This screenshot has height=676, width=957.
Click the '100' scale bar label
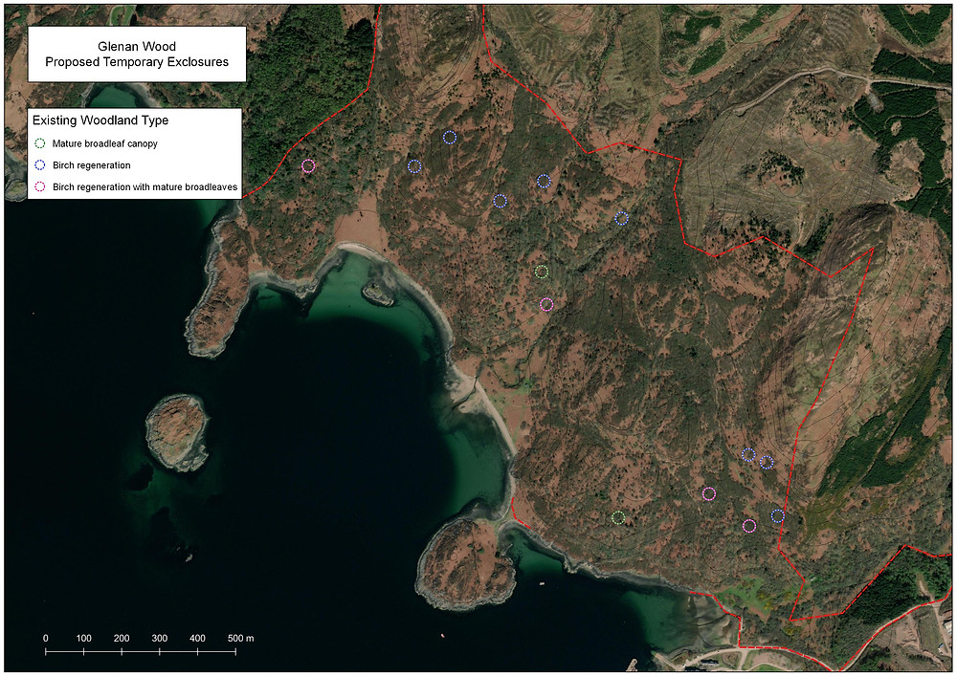(83, 638)
